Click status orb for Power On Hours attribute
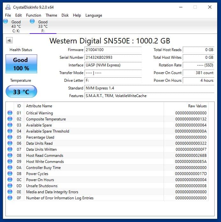This screenshot has width=221, height=222. 10,180
